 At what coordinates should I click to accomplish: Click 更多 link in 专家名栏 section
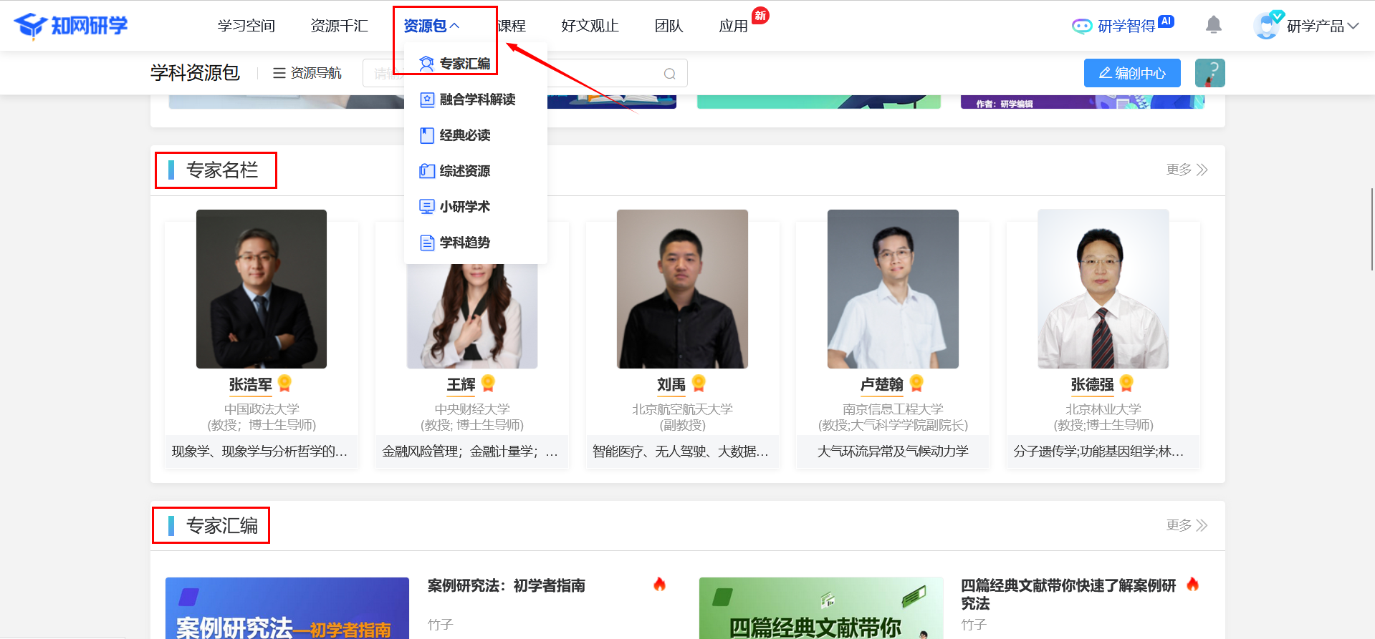pyautogui.click(x=1186, y=170)
